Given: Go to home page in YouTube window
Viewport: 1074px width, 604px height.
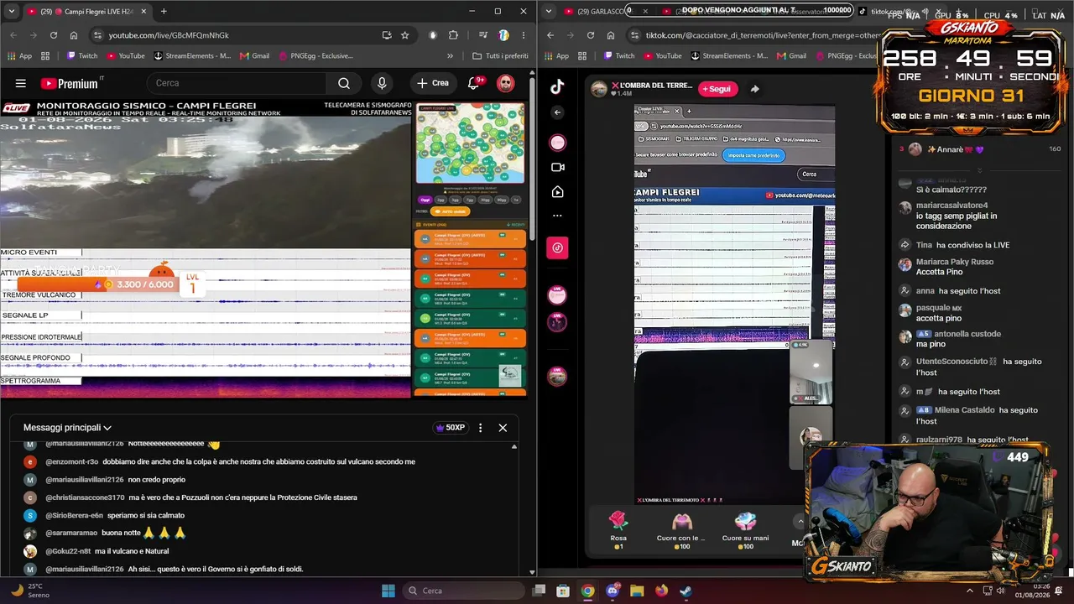Looking at the screenshot, I should click(x=74, y=35).
